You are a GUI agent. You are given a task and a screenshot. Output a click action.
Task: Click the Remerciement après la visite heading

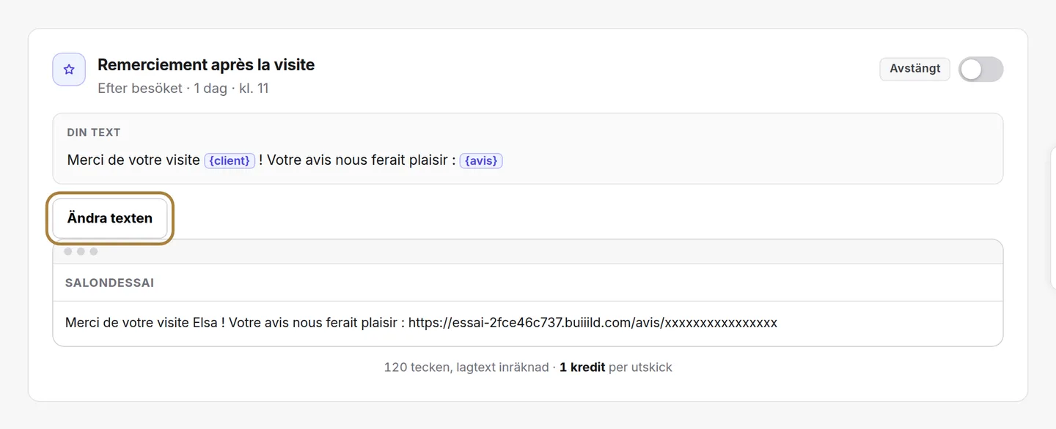[x=206, y=64]
